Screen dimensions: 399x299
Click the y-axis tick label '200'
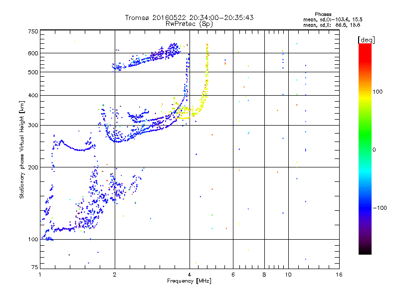point(33,167)
